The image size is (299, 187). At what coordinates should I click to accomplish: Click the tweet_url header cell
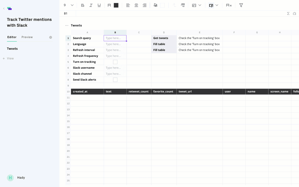pos(200,91)
